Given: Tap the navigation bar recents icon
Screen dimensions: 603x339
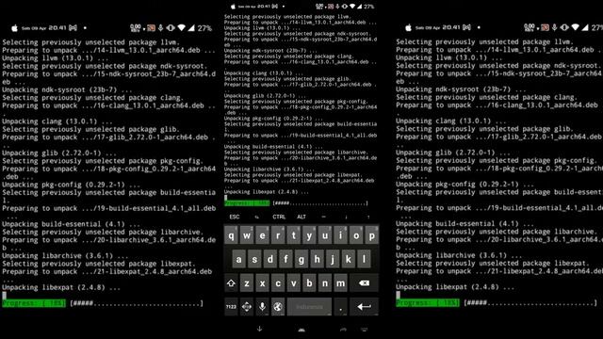Looking at the screenshot, I should [343, 330].
